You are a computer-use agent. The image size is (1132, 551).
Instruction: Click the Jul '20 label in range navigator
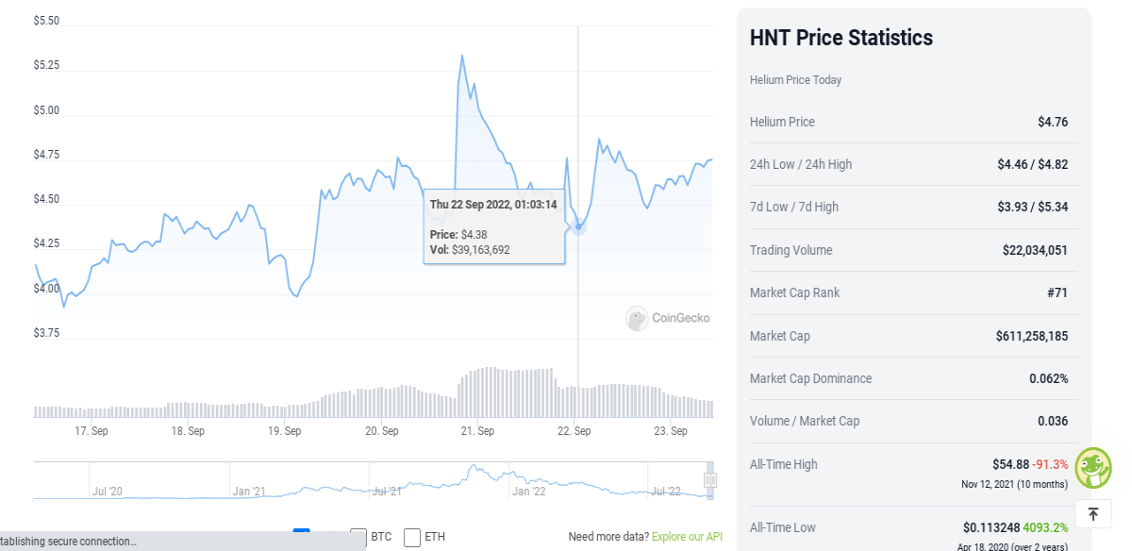point(108,491)
